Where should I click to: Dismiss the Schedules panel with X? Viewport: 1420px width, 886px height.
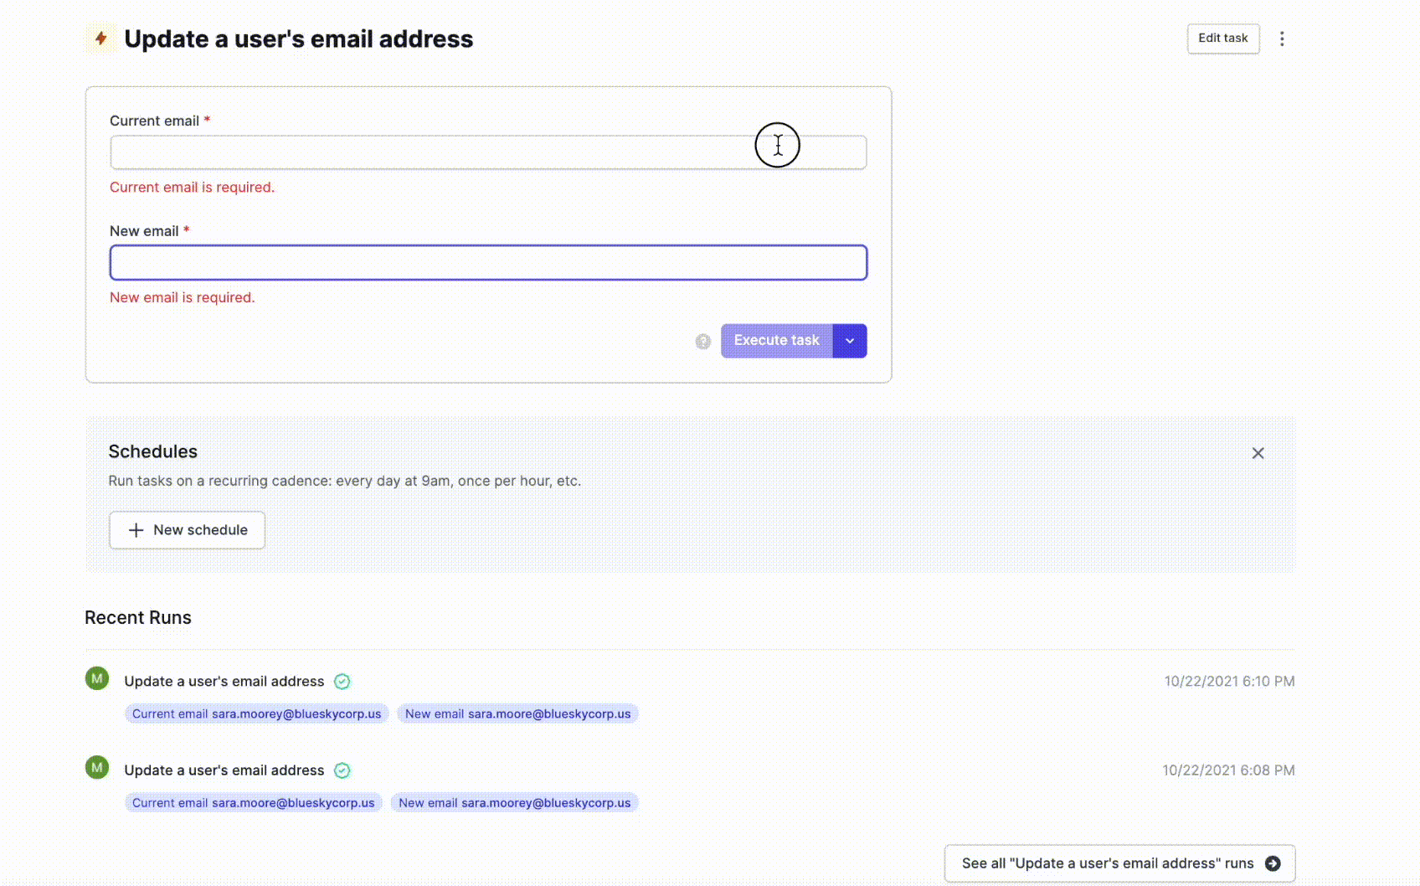pyautogui.click(x=1258, y=453)
